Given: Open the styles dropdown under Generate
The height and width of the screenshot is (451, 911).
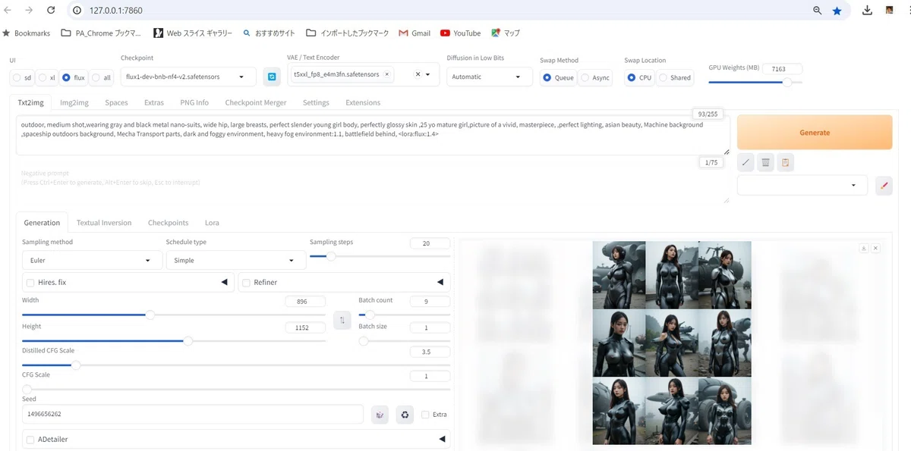Looking at the screenshot, I should (x=802, y=185).
